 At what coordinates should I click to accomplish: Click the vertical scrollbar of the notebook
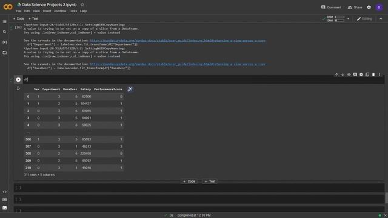tap(386, 198)
